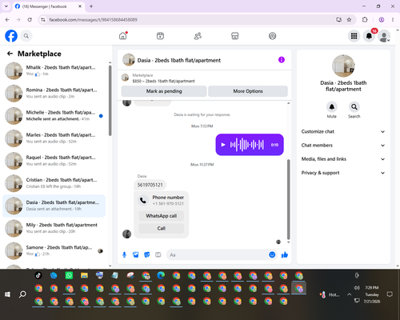Open Marles conversation in the list
This screenshot has width=400, height=320.
click(54, 138)
